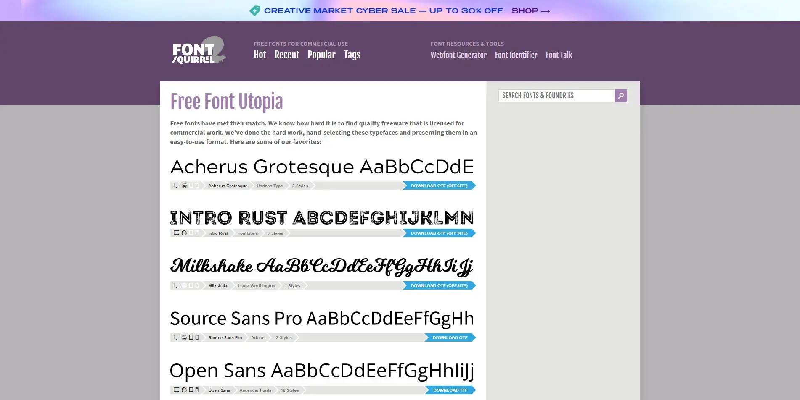Open the Tags menu
Image resolution: width=800 pixels, height=400 pixels.
coord(352,55)
